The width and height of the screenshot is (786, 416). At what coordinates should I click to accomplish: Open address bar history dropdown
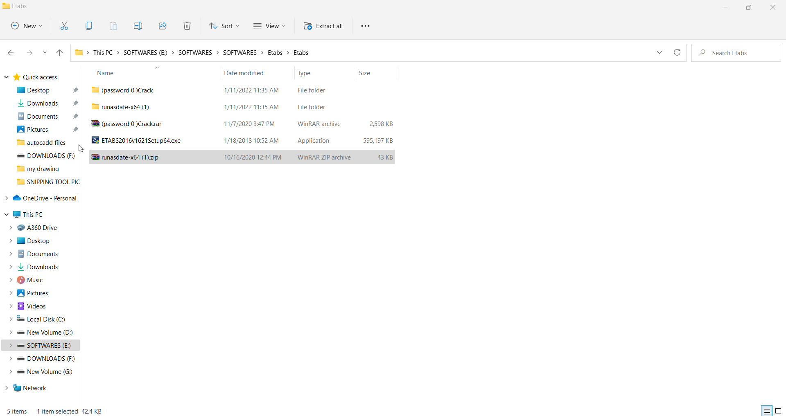660,52
